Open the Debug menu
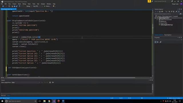183x103 pixels. coord(24,4)
